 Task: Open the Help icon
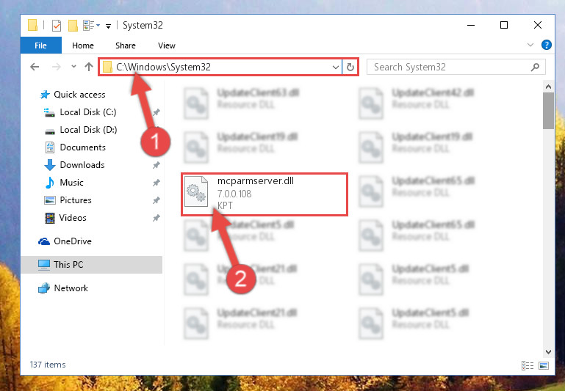(x=546, y=45)
